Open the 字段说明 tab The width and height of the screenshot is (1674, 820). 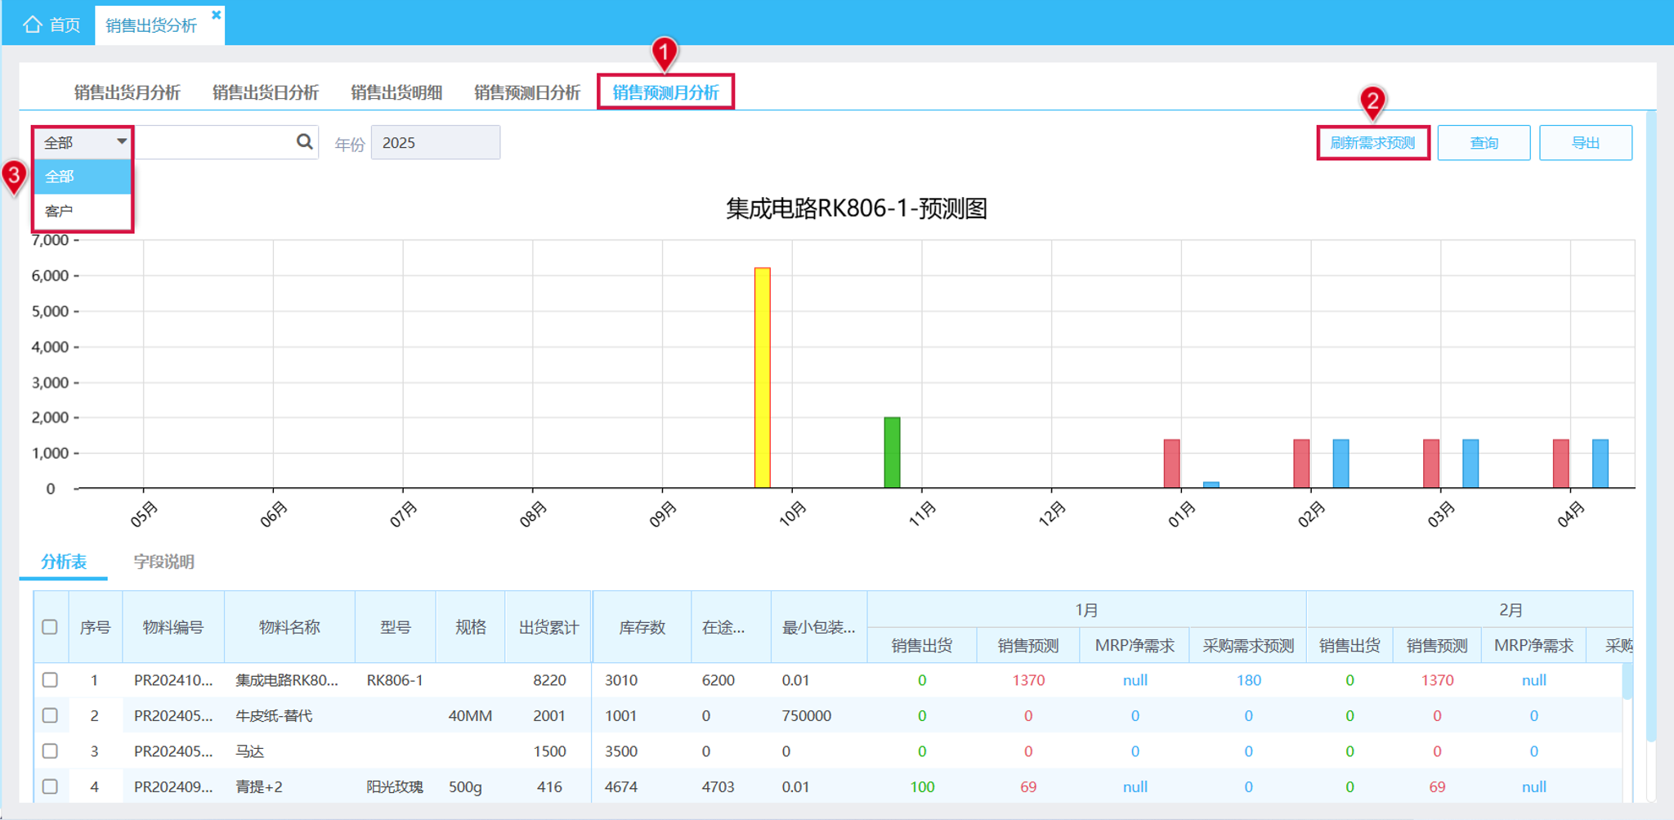point(163,562)
